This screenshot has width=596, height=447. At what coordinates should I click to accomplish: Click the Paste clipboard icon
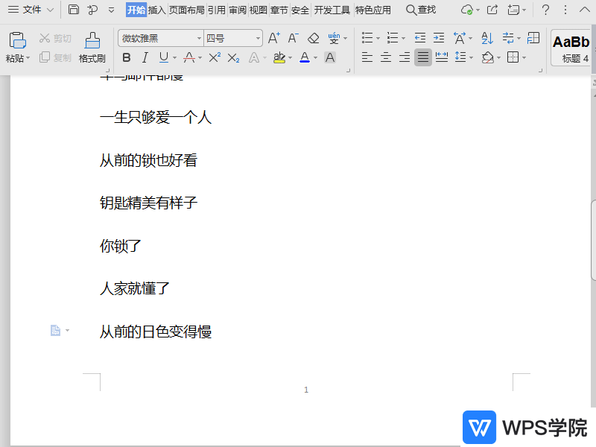17,40
